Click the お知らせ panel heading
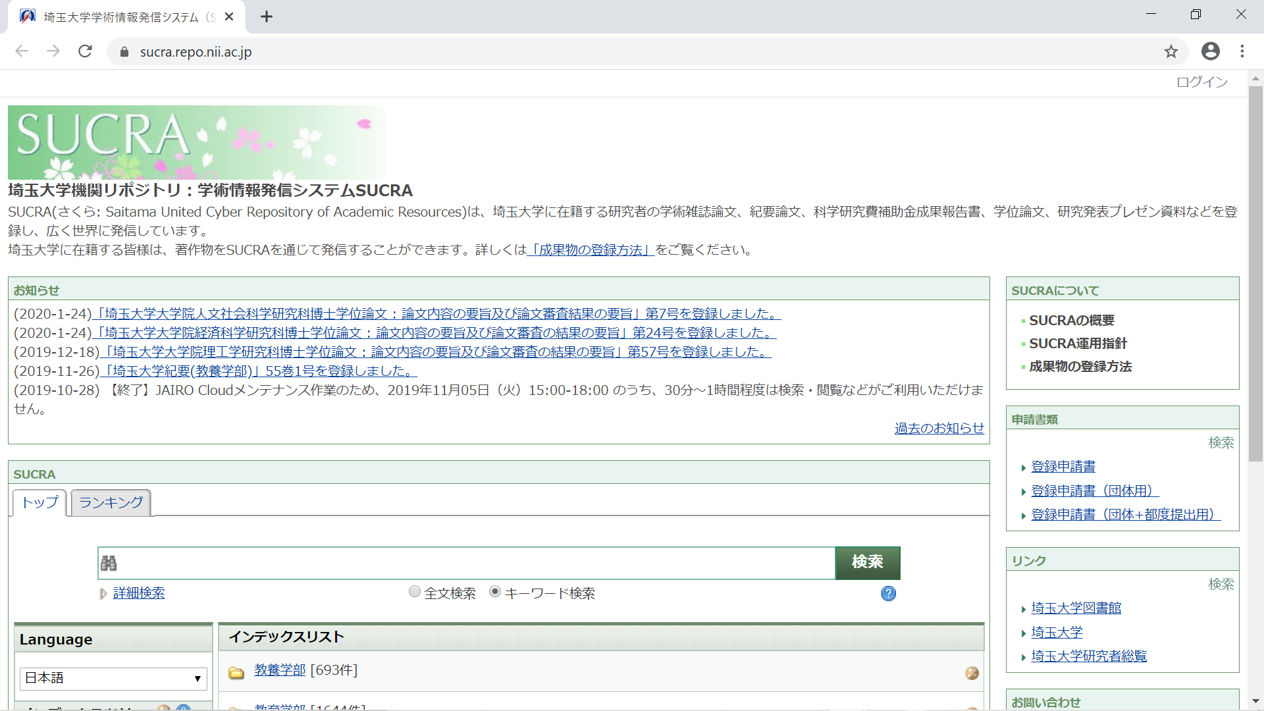The image size is (1264, 711). (x=37, y=290)
